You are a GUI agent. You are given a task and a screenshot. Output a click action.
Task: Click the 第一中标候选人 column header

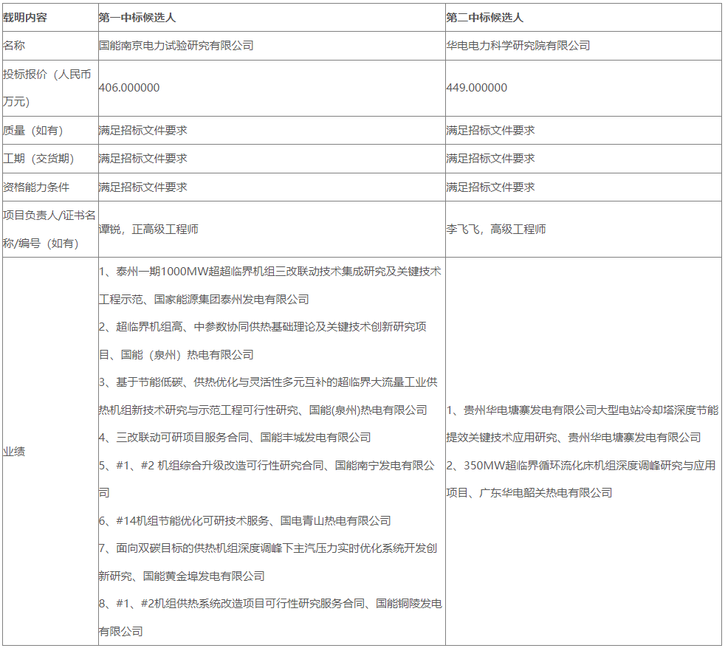click(137, 17)
